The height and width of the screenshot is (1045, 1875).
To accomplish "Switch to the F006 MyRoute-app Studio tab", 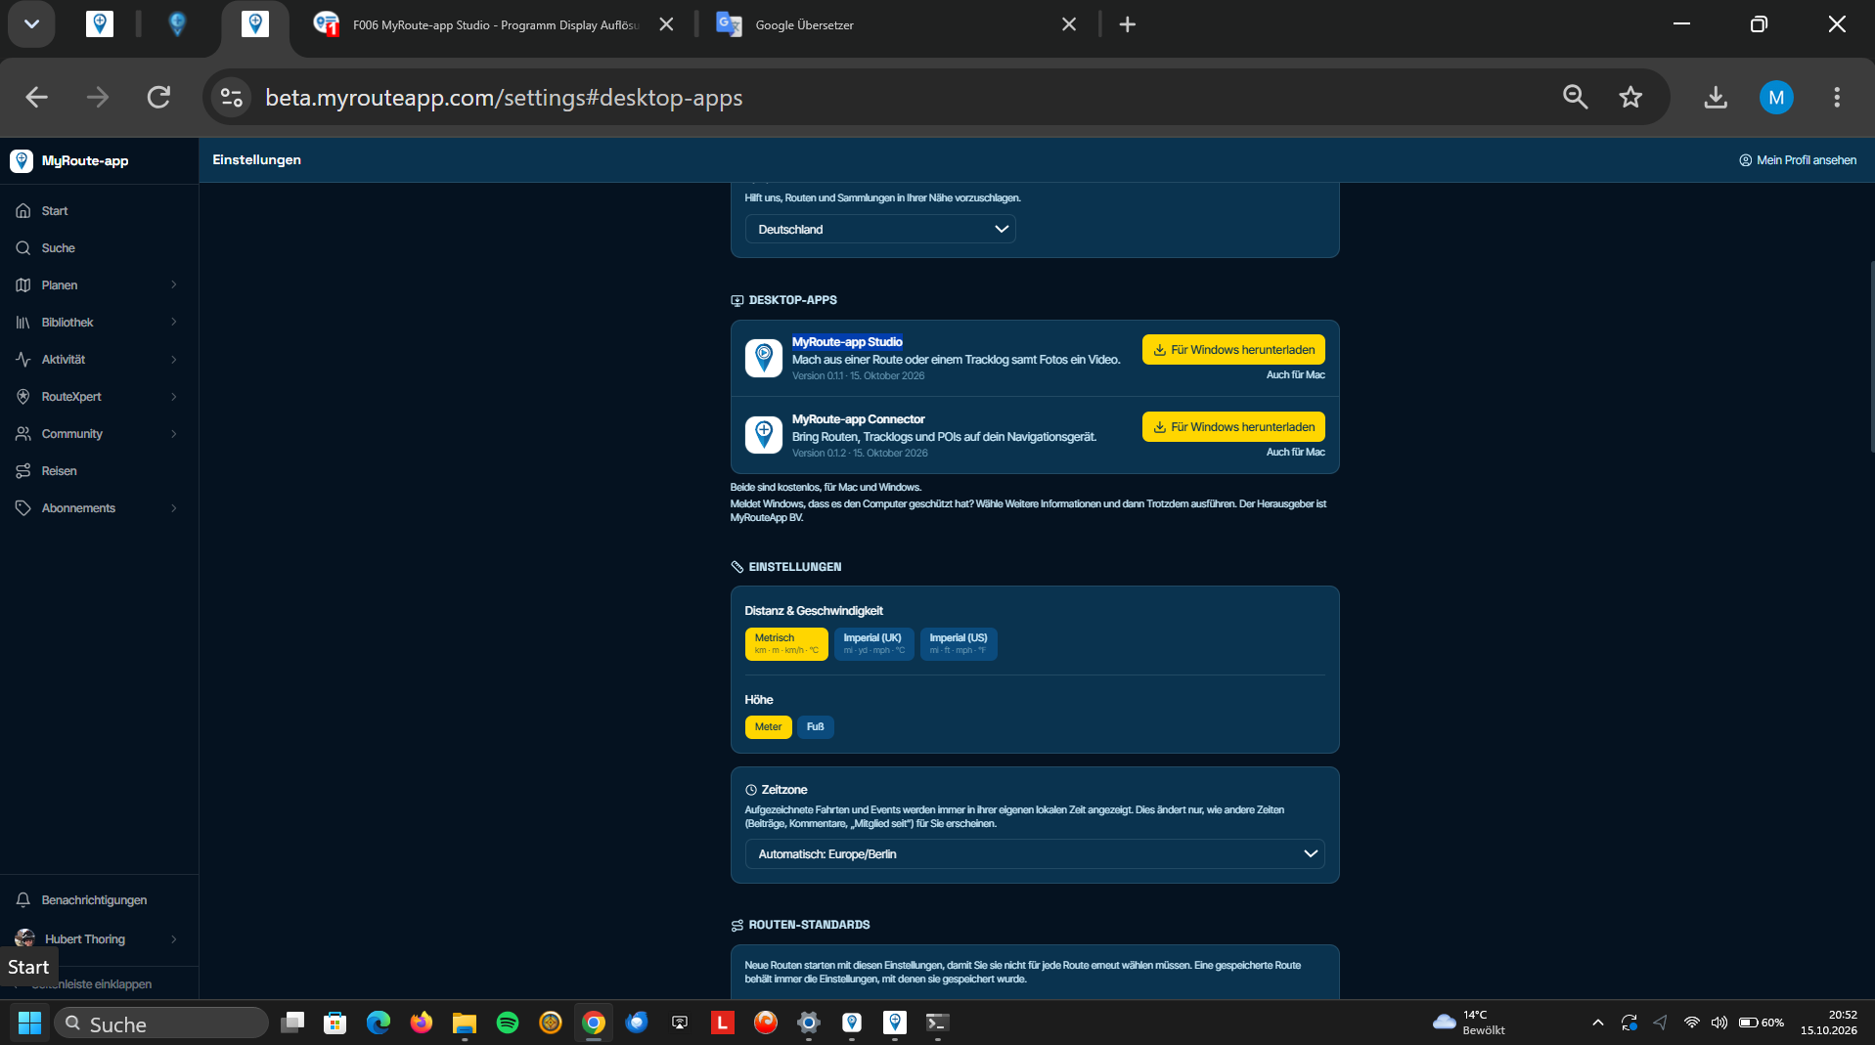I will [494, 24].
